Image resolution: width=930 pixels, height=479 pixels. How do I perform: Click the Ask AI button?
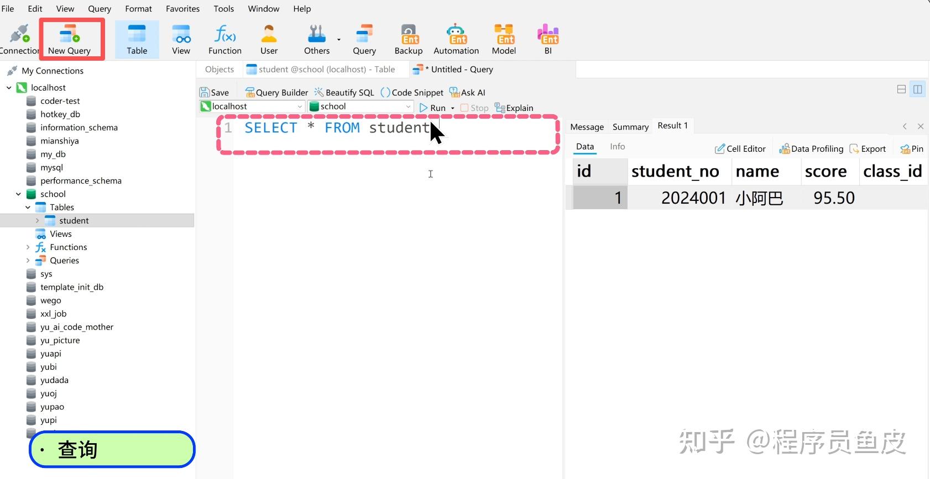(467, 93)
